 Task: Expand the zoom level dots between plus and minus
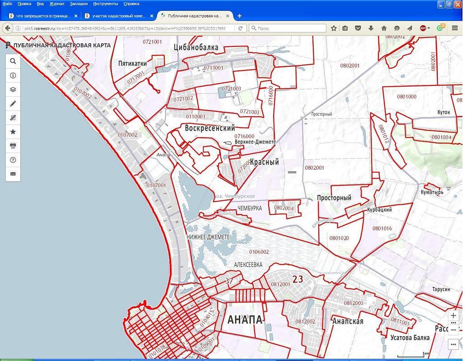pos(454,323)
